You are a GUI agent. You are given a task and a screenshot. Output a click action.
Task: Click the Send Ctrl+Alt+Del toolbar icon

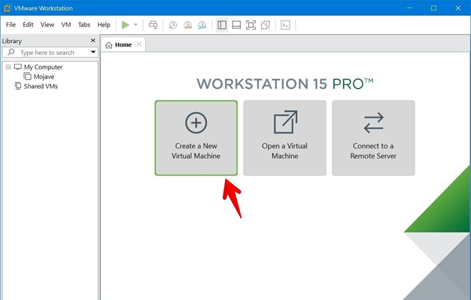153,25
